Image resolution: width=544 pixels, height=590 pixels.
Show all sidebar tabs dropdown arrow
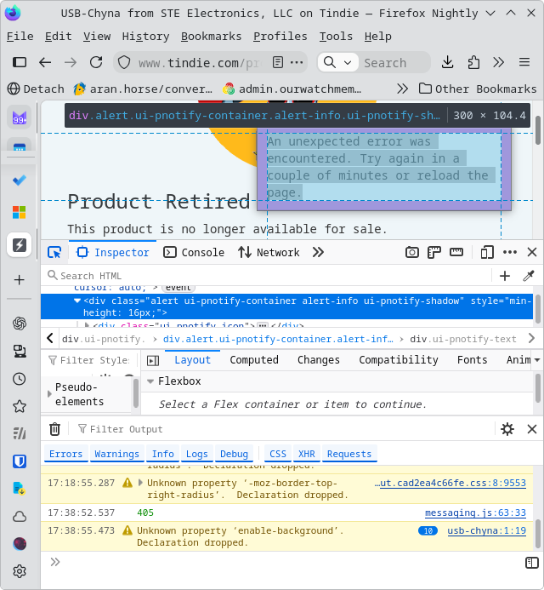coord(537,360)
